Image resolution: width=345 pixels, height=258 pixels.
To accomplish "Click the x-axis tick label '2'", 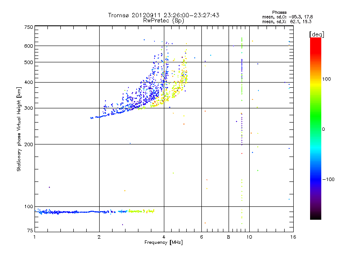I will [x=99, y=237].
